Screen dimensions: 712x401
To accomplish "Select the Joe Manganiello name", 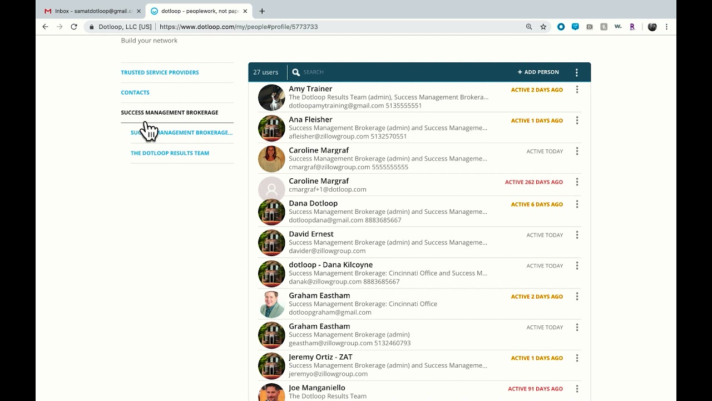I will click(317, 388).
